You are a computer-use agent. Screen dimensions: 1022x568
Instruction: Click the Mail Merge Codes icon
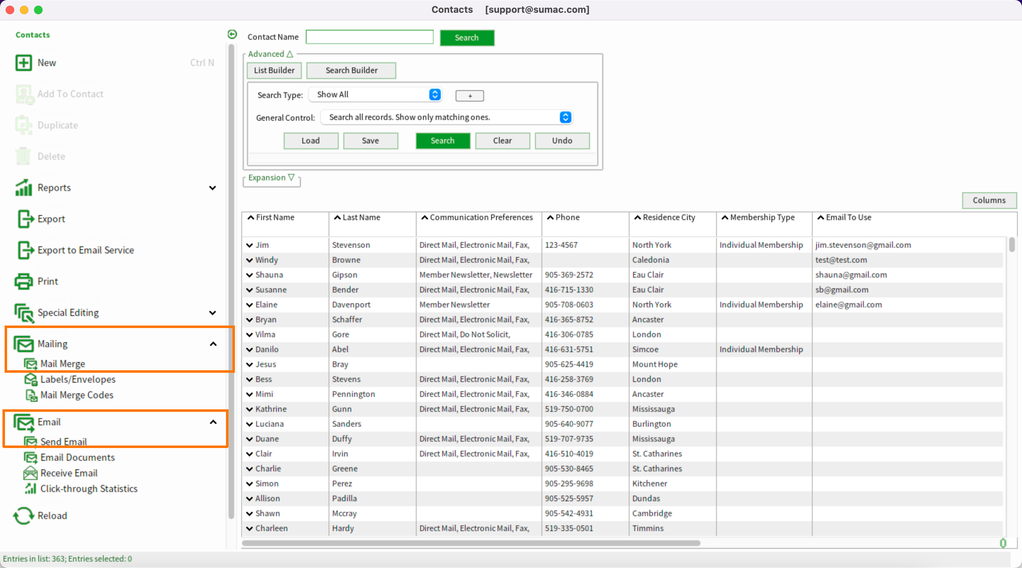point(31,395)
